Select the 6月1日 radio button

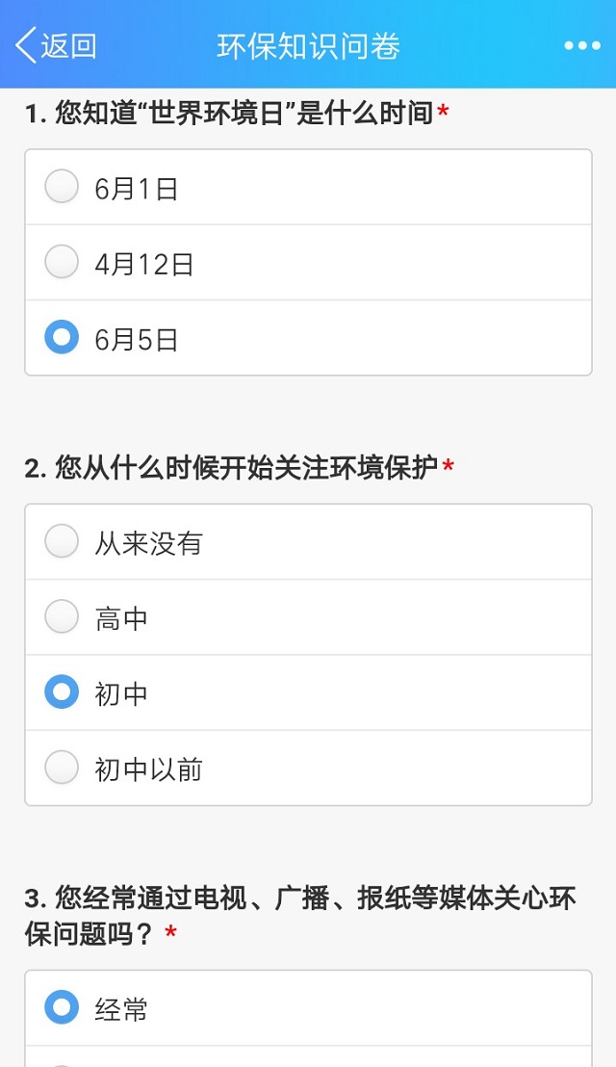[61, 186]
